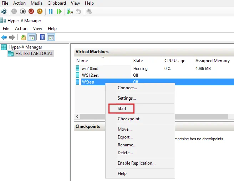The image size is (234, 181).
Task: Select the win10test virtual machine row
Action: click(x=90, y=68)
